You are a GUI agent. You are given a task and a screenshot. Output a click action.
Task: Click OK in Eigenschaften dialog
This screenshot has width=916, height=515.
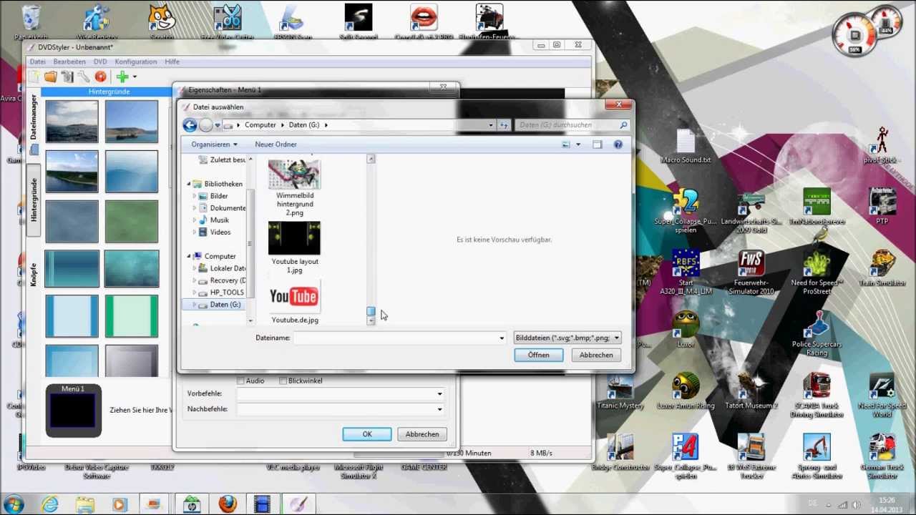tap(367, 435)
